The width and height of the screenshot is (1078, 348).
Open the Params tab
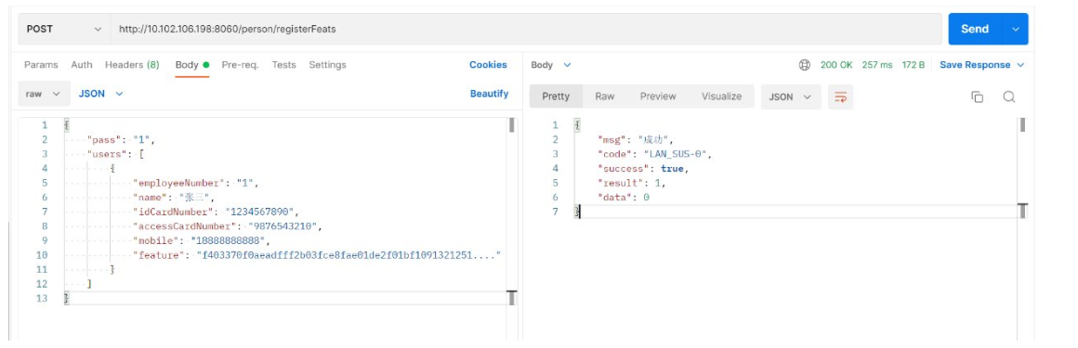tap(41, 65)
